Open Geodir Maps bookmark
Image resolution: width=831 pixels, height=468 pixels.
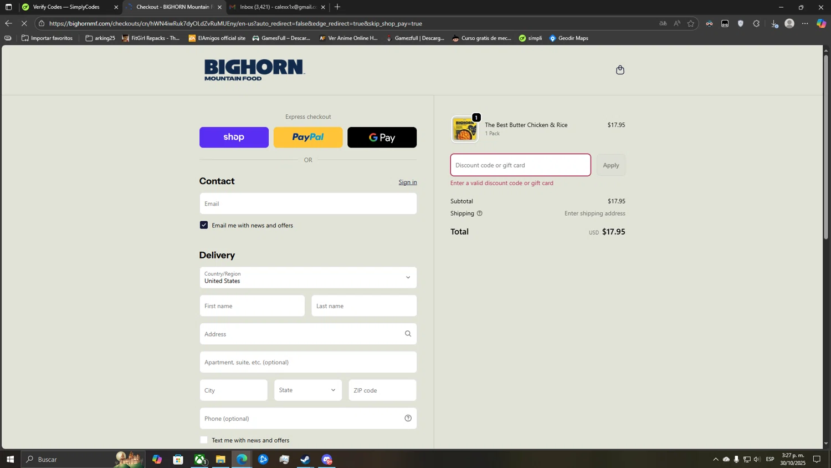pos(568,38)
